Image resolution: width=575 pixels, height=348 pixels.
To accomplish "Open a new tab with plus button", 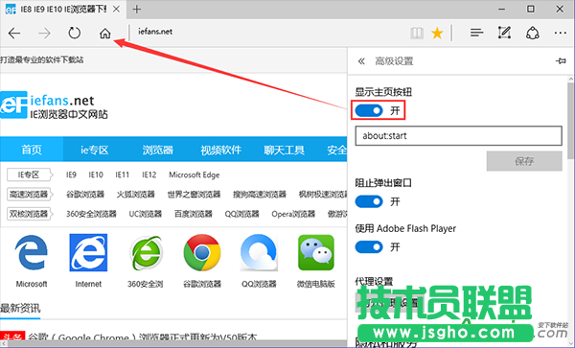I will pyautogui.click(x=137, y=10).
